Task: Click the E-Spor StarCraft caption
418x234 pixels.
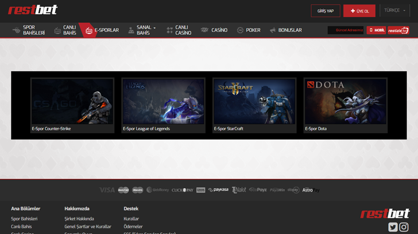Action: [229, 129]
